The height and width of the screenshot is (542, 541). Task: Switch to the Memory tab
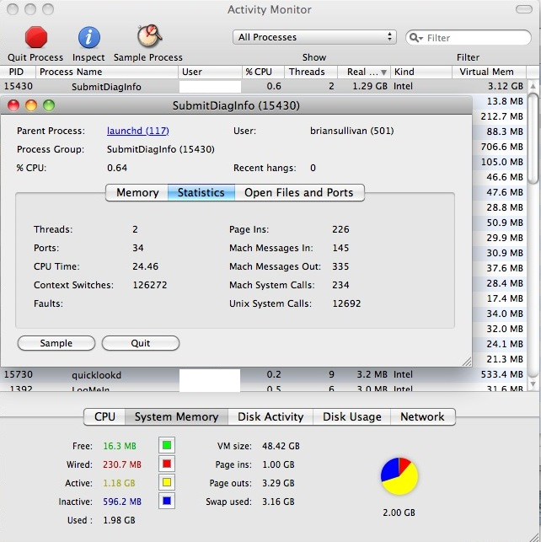[137, 192]
